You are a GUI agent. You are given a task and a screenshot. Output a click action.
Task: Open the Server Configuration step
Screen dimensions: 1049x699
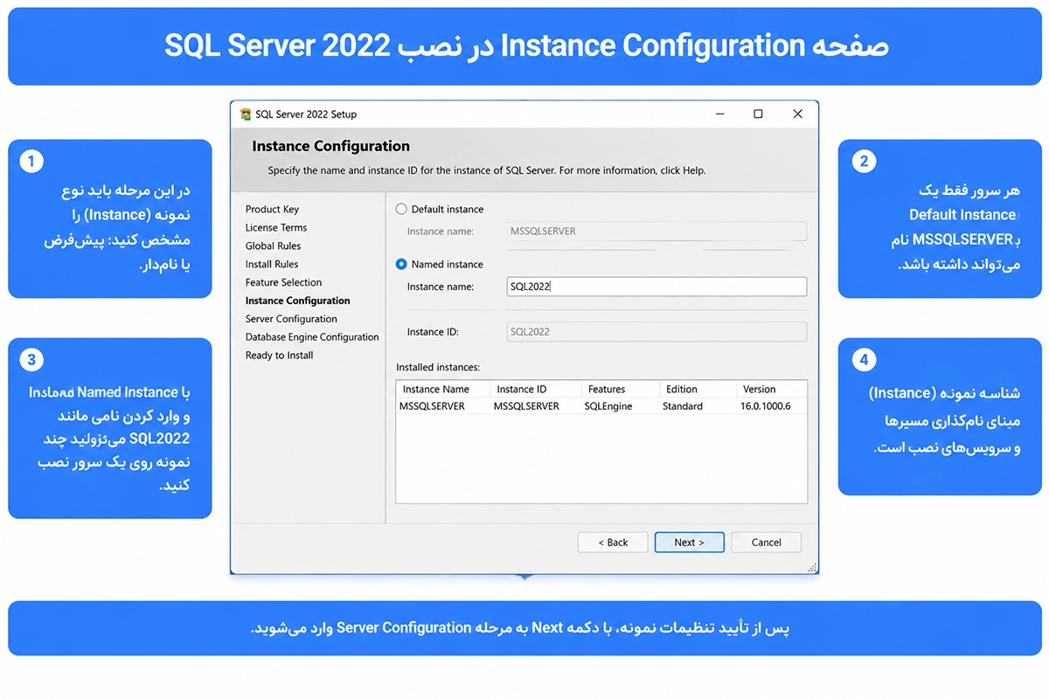(291, 320)
